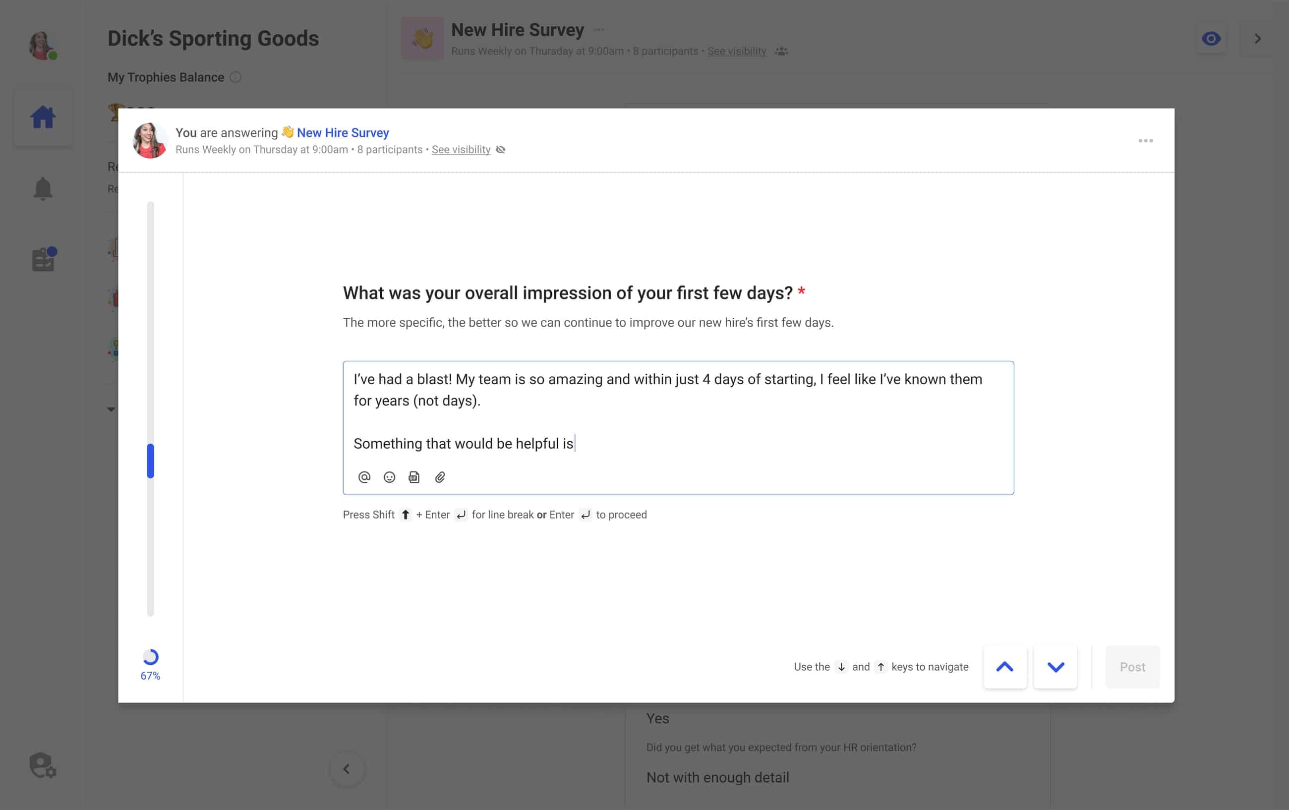Toggle the preview eye icon at top right
Screen dimensions: 1289x810
(1211, 38)
